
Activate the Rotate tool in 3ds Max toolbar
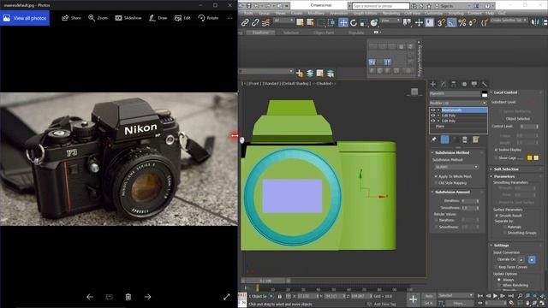pos(354,23)
